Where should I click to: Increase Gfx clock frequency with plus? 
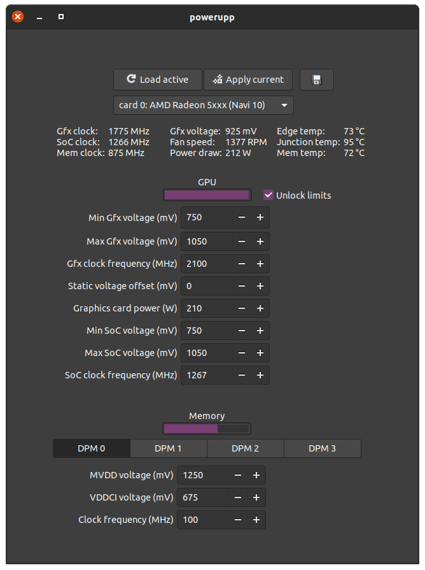pyautogui.click(x=260, y=264)
